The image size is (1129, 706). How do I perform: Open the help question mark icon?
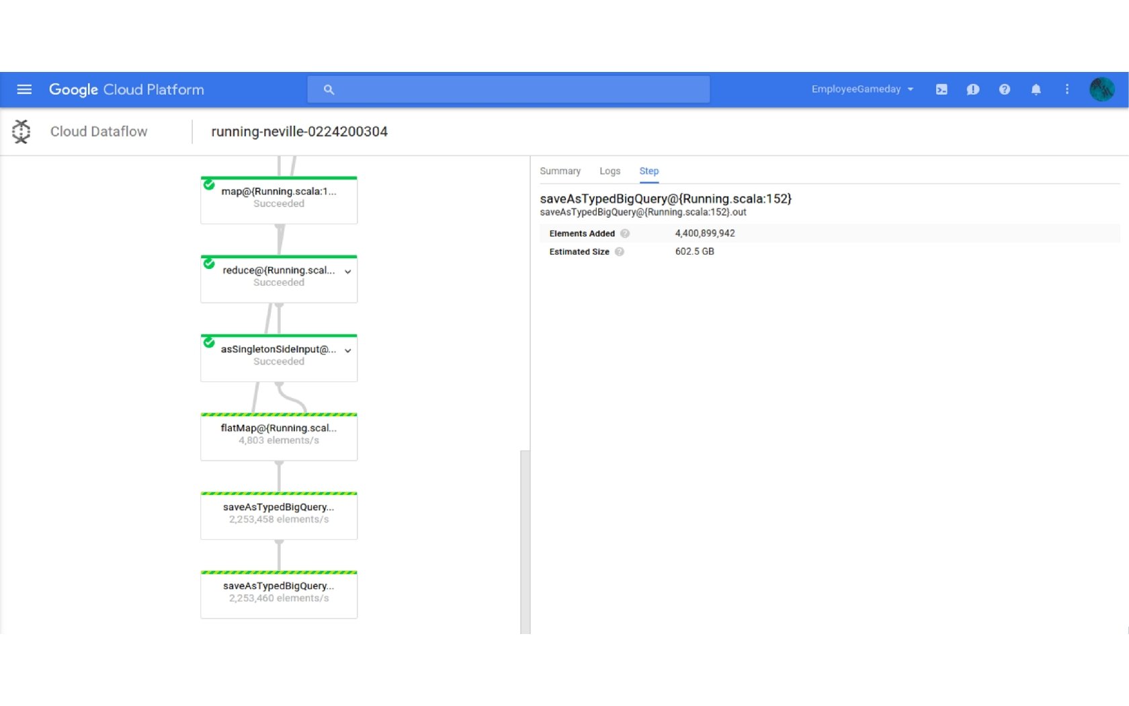[x=1004, y=89]
